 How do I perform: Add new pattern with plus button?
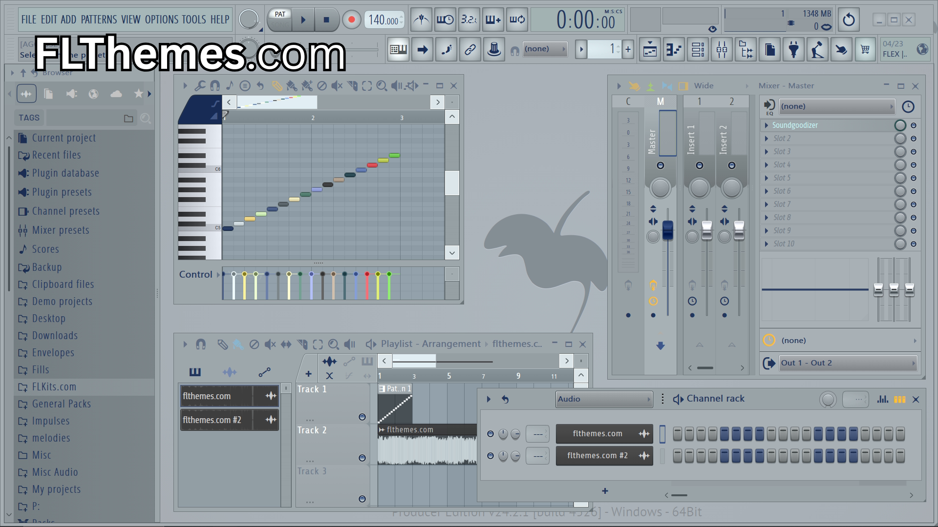click(628, 49)
